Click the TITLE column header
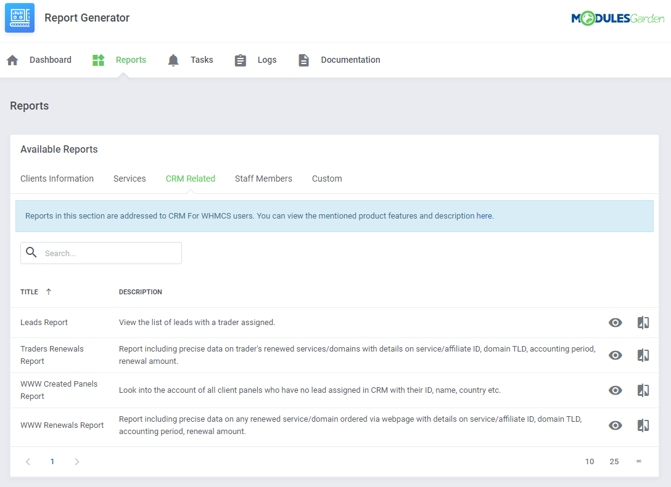Screen dimensions: 671x487 [29, 292]
